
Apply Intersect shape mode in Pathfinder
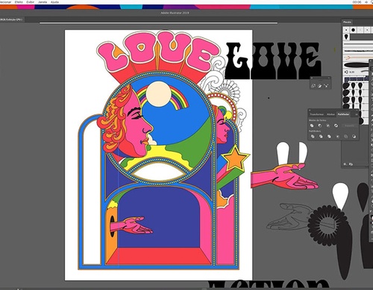coord(328,126)
